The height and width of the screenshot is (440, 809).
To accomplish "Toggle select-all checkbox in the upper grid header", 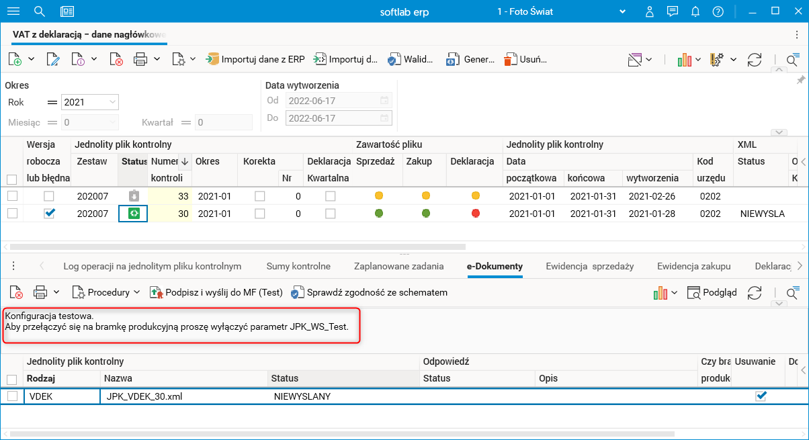I will click(x=11, y=179).
